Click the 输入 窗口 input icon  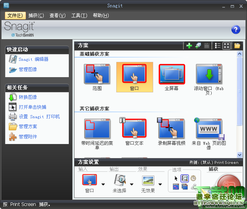click(89, 180)
